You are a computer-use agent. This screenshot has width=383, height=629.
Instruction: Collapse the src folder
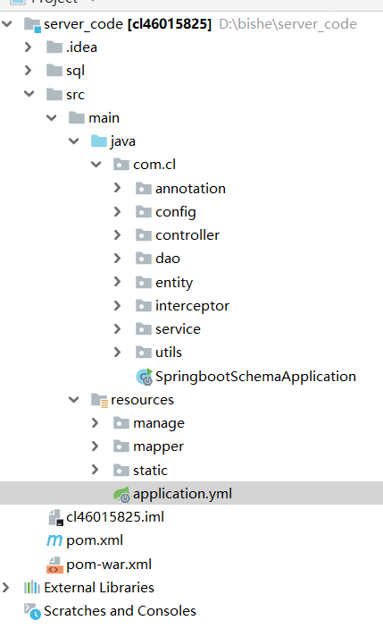(x=29, y=94)
